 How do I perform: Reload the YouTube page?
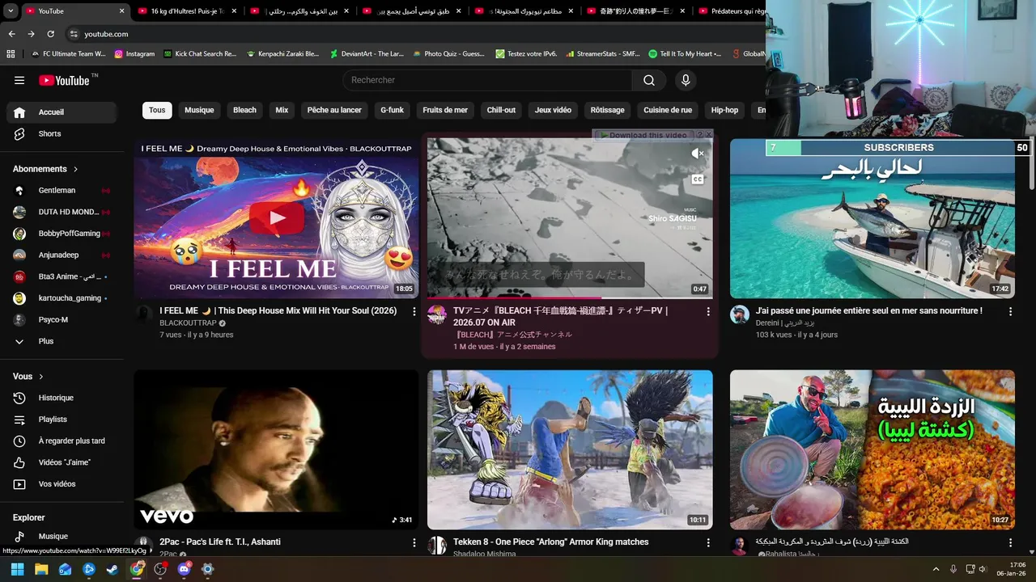pos(50,34)
